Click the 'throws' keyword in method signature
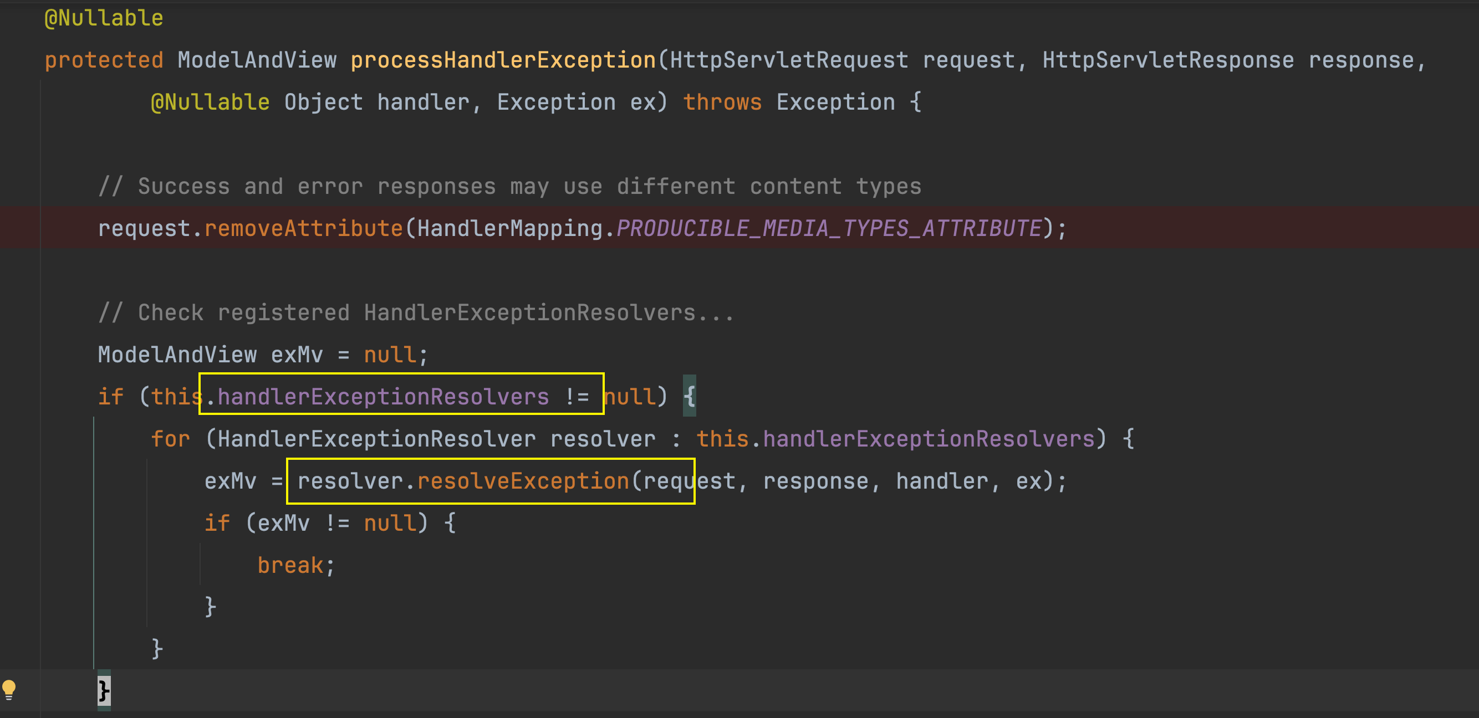Image resolution: width=1479 pixels, height=718 pixels. [722, 102]
